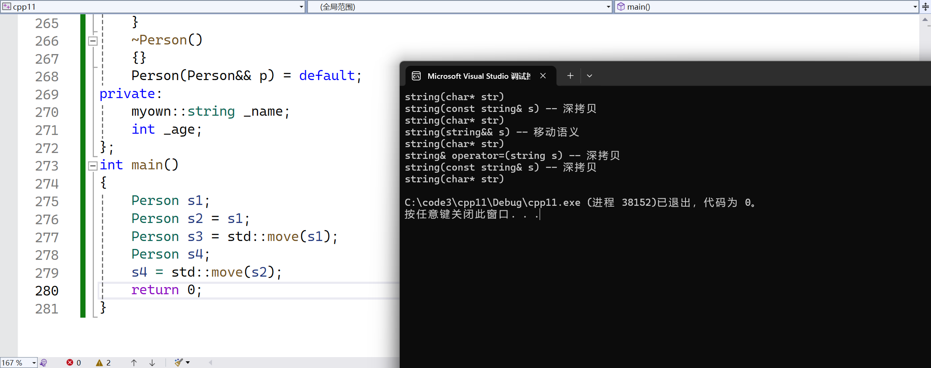Click 'string(string&& s) -- 移动语义' console line
Screen dimensions: 931x368
pos(492,132)
